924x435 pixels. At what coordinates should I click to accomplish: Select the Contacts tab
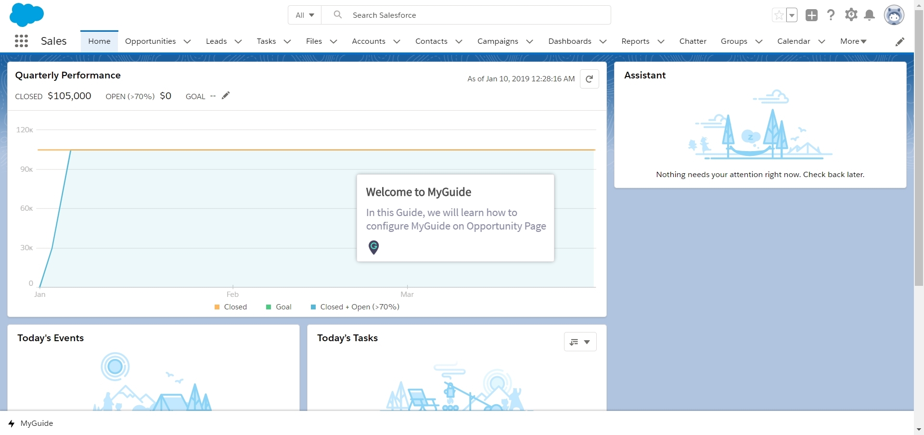click(431, 41)
